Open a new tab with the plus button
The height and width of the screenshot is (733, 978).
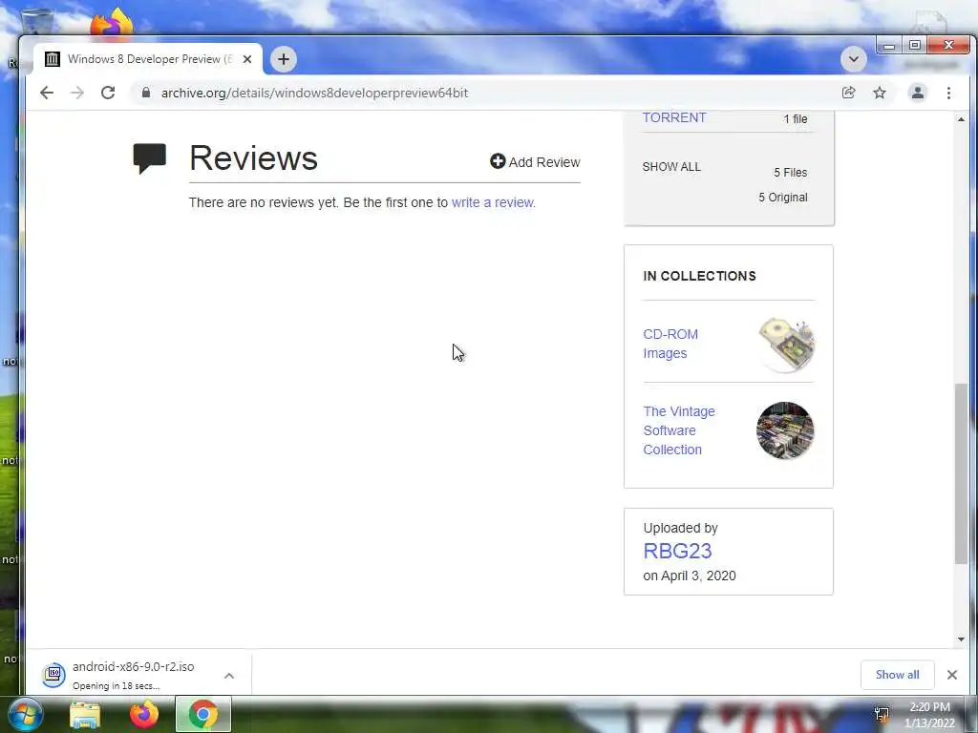(284, 59)
